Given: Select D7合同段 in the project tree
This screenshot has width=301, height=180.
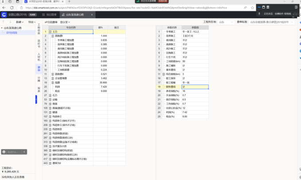Looking at the screenshot, I should [12, 33].
